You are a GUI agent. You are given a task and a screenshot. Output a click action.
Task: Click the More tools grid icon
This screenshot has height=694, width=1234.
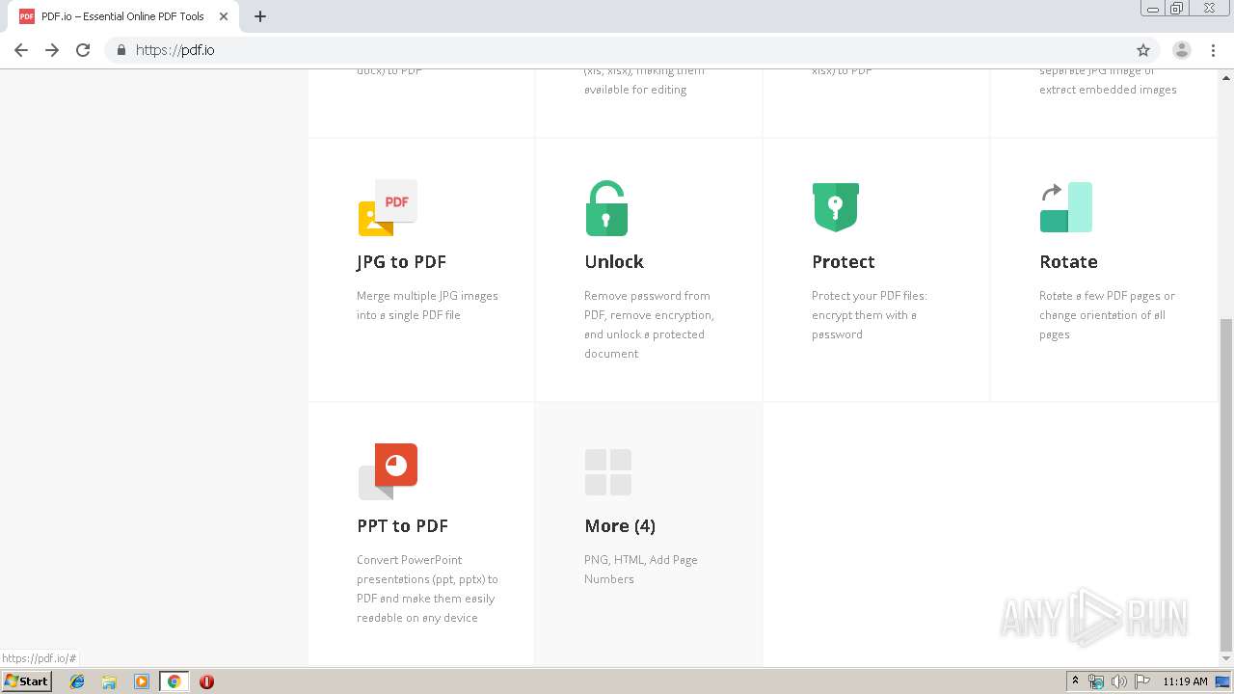tap(608, 472)
